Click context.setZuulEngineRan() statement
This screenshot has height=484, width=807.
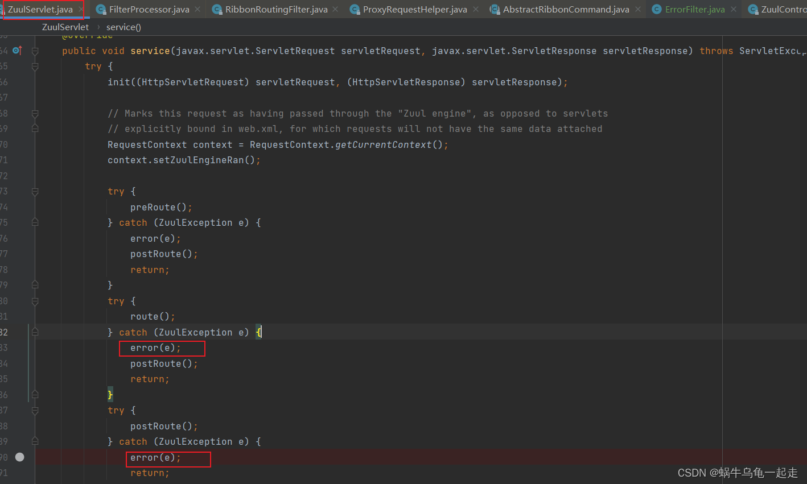point(184,160)
